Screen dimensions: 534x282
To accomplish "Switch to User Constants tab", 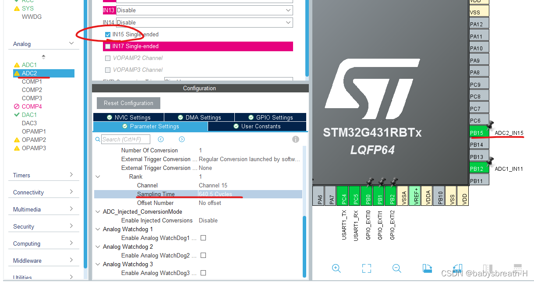I will click(257, 126).
